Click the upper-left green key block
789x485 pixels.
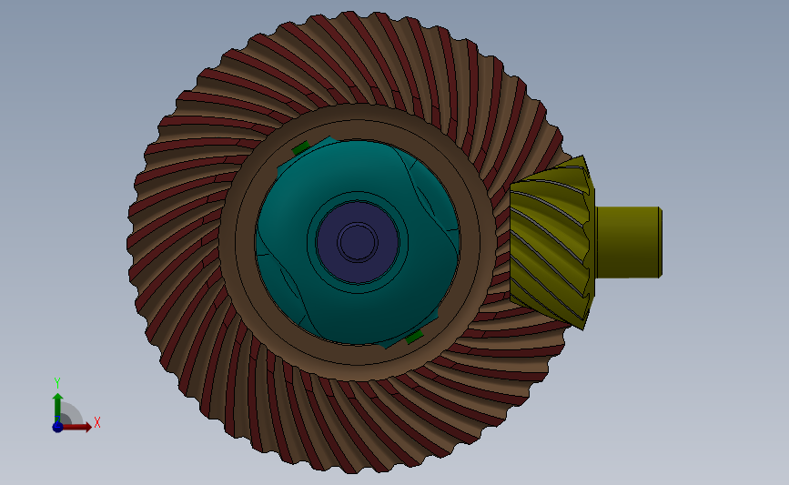301,148
